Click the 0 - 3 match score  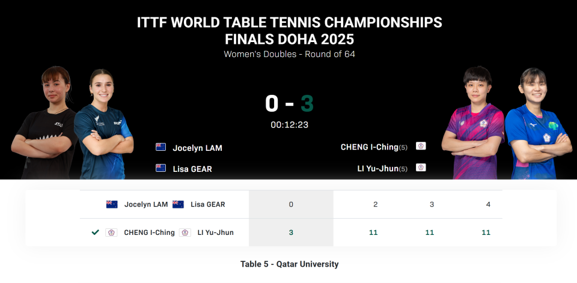coord(289,103)
